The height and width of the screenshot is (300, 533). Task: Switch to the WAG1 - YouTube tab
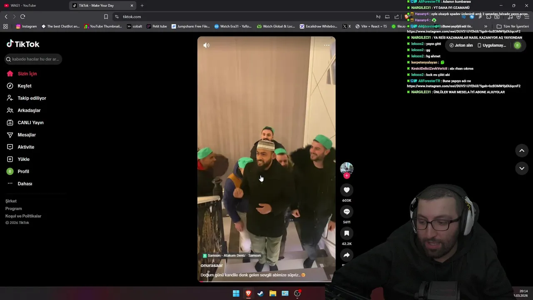[x=33, y=5]
